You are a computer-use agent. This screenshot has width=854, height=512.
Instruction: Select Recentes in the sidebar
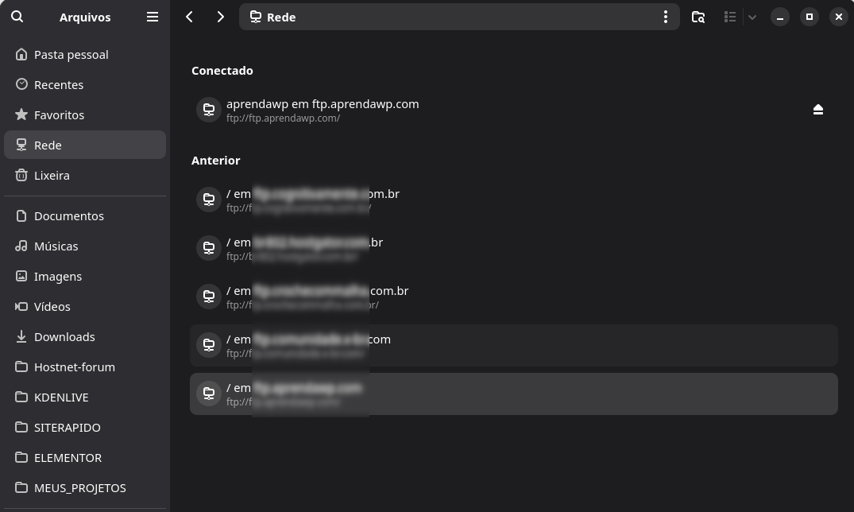(x=58, y=85)
